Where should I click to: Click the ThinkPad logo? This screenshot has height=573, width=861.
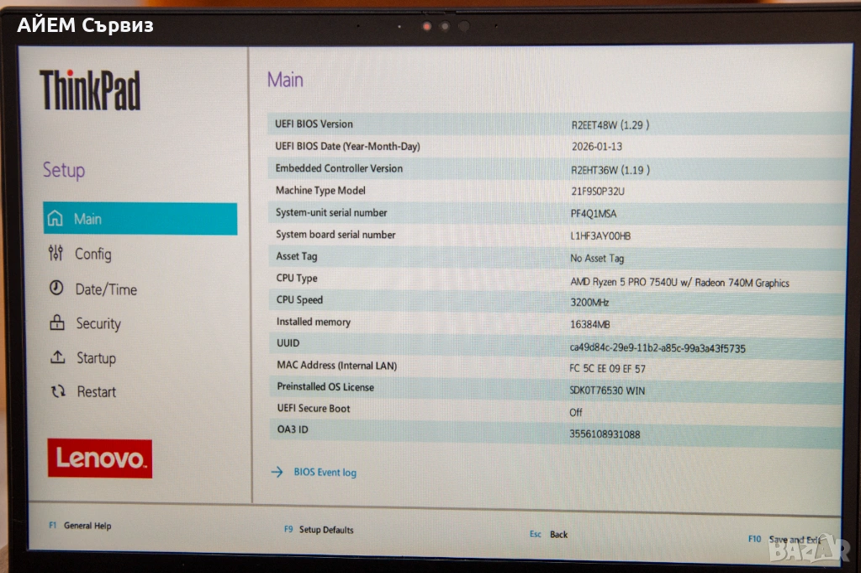click(x=90, y=91)
